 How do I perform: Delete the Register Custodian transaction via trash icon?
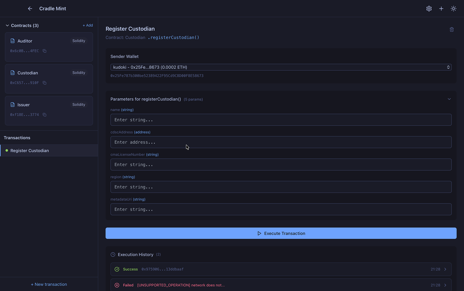(x=451, y=29)
